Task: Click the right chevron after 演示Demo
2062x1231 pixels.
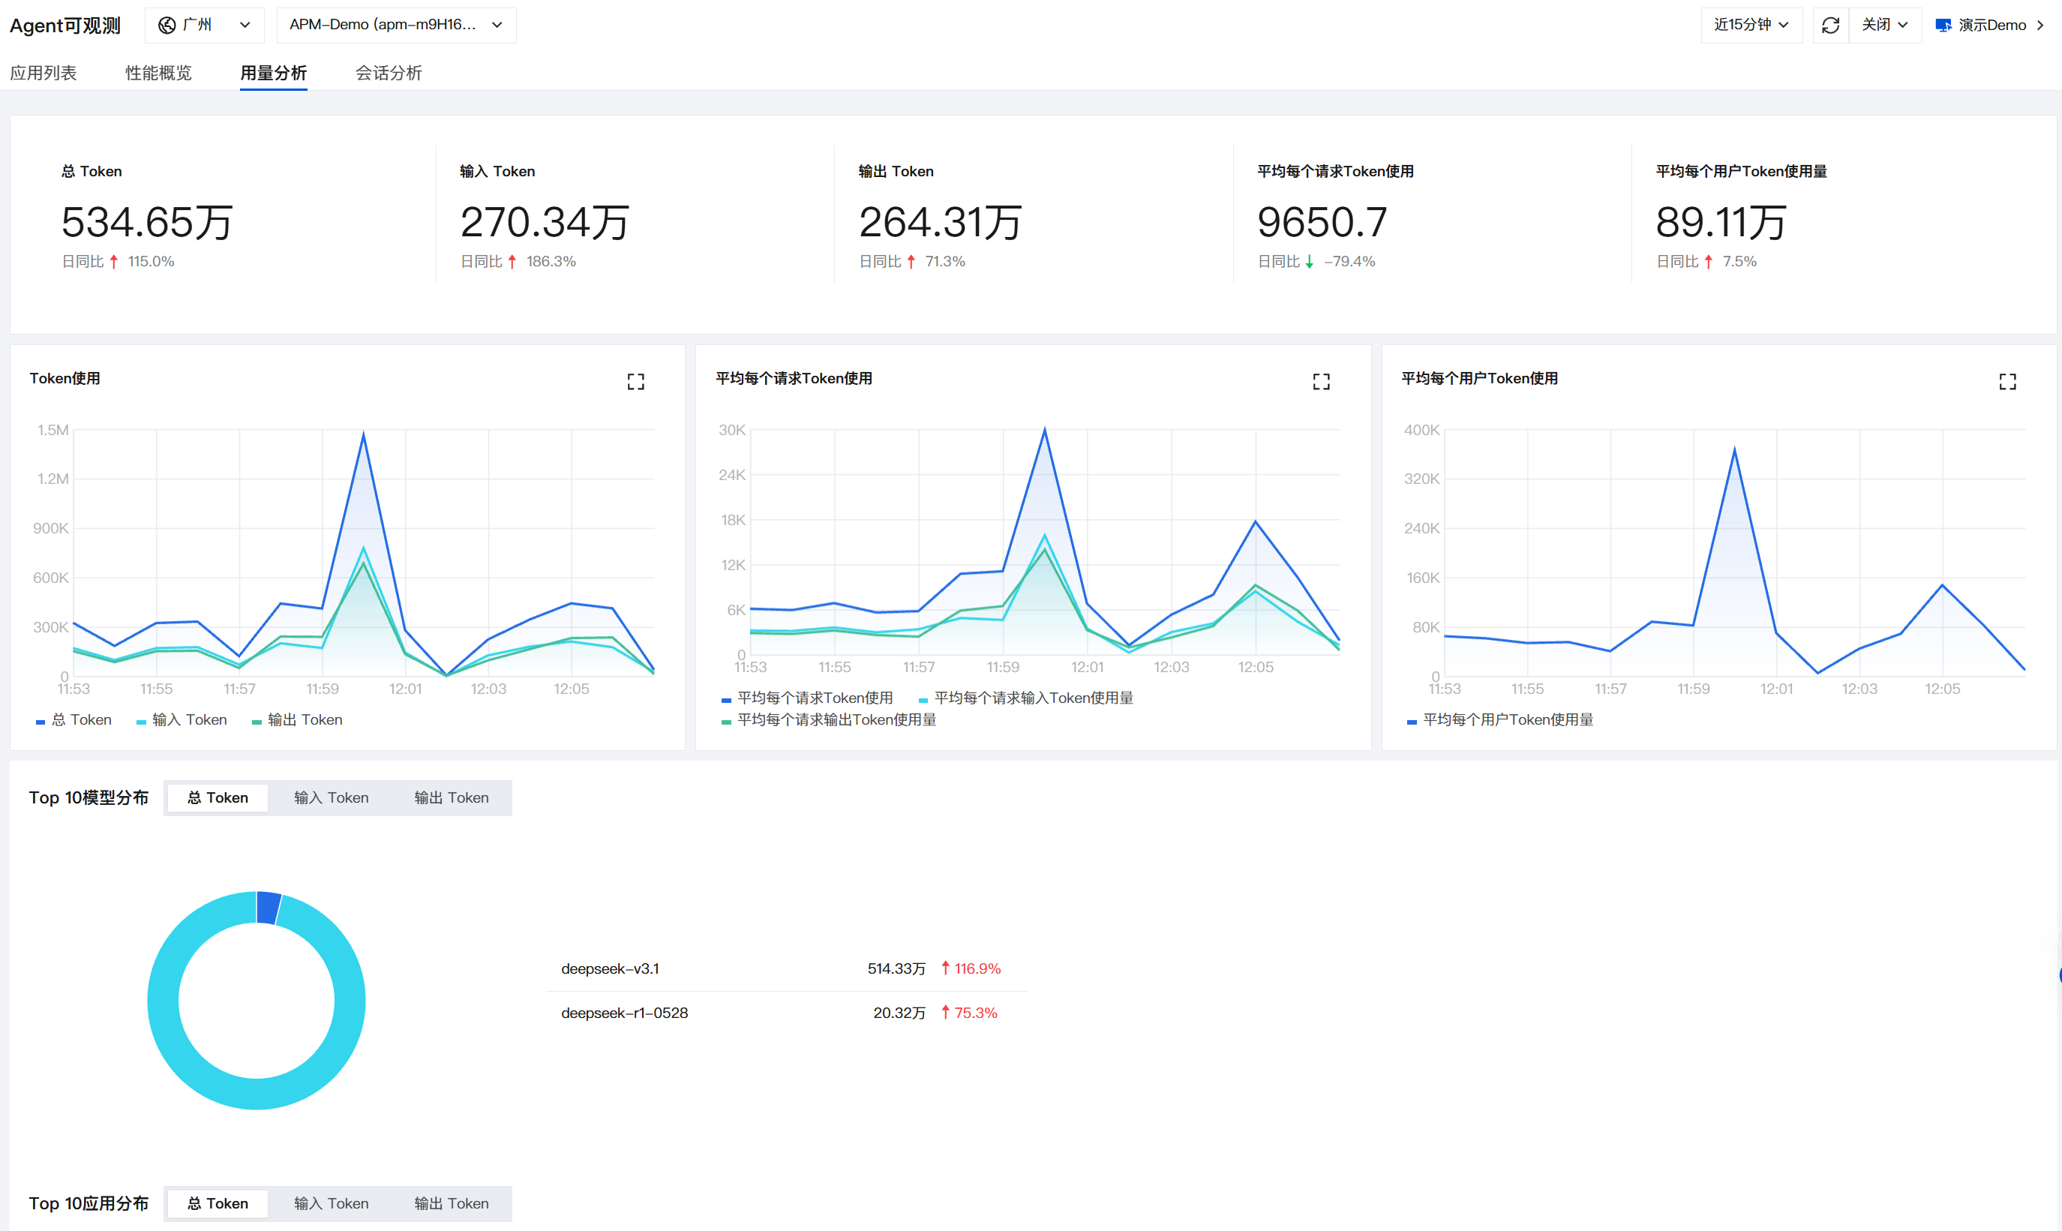Action: [2040, 26]
